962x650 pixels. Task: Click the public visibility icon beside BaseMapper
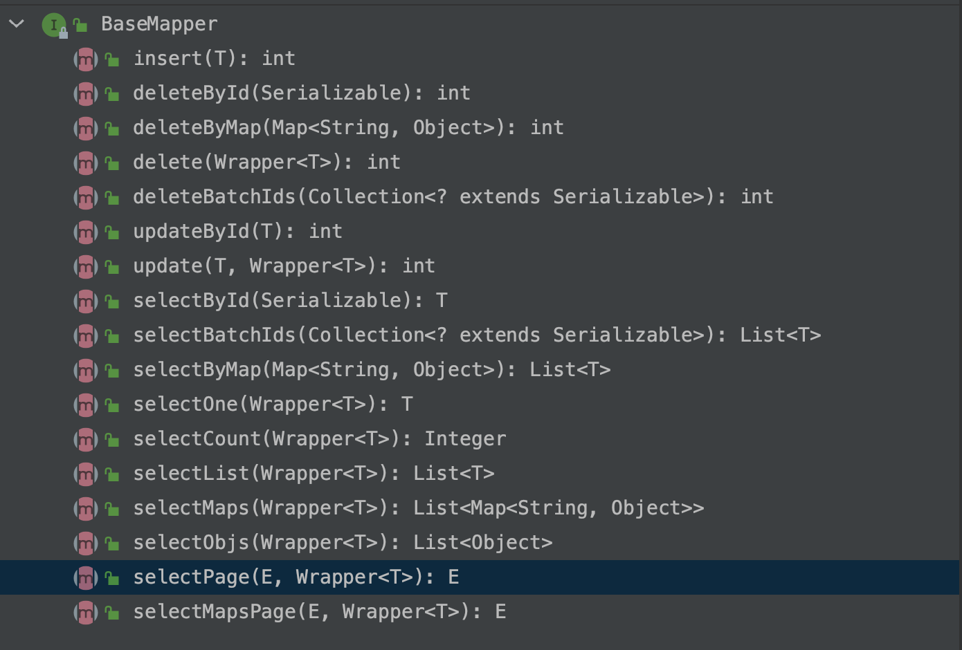coord(80,26)
